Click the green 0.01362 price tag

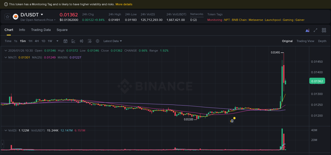coord(317,81)
